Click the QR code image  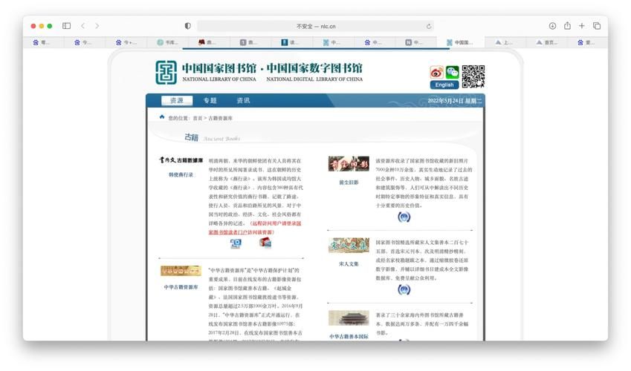coord(473,76)
